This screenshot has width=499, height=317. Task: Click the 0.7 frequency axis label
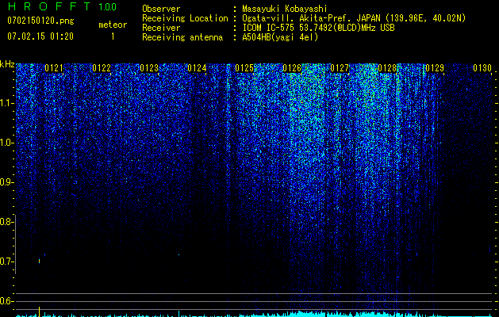pyautogui.click(x=6, y=262)
